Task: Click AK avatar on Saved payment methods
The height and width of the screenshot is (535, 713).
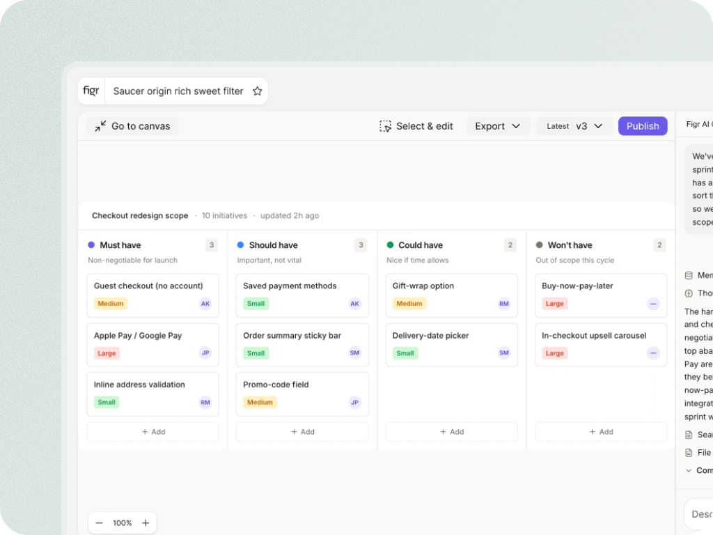Action: [354, 304]
